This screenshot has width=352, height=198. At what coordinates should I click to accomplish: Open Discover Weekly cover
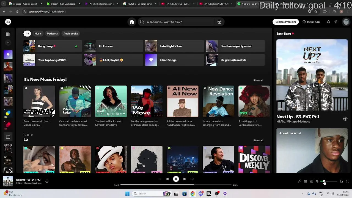coord(254,159)
